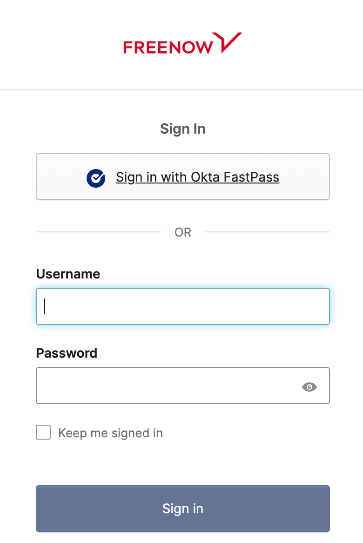This screenshot has height=543, width=363.
Task: Click the Sign In heading
Action: click(x=183, y=129)
